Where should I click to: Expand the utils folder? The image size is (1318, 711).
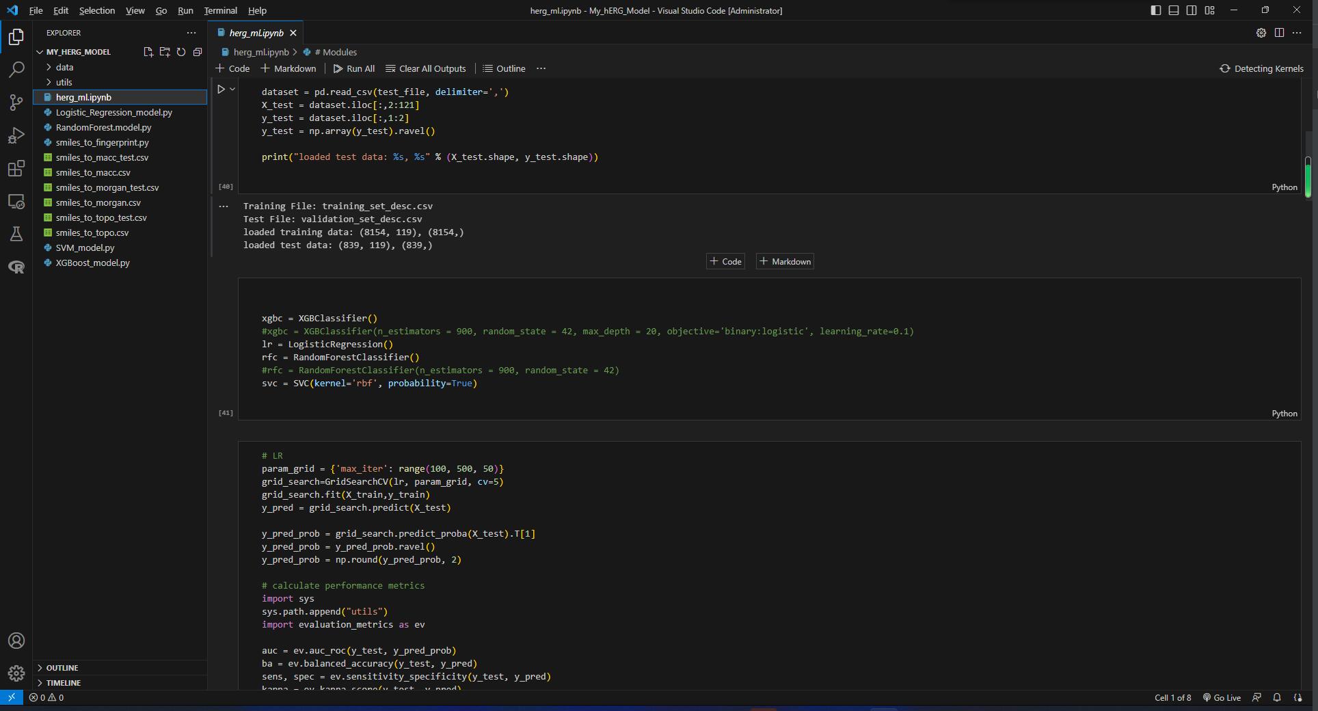[120, 82]
